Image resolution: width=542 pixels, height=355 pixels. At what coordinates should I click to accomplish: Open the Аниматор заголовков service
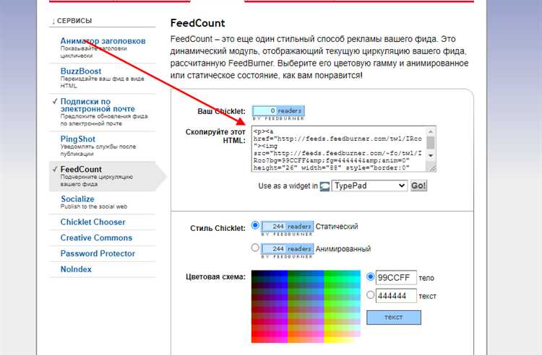[x=103, y=40]
